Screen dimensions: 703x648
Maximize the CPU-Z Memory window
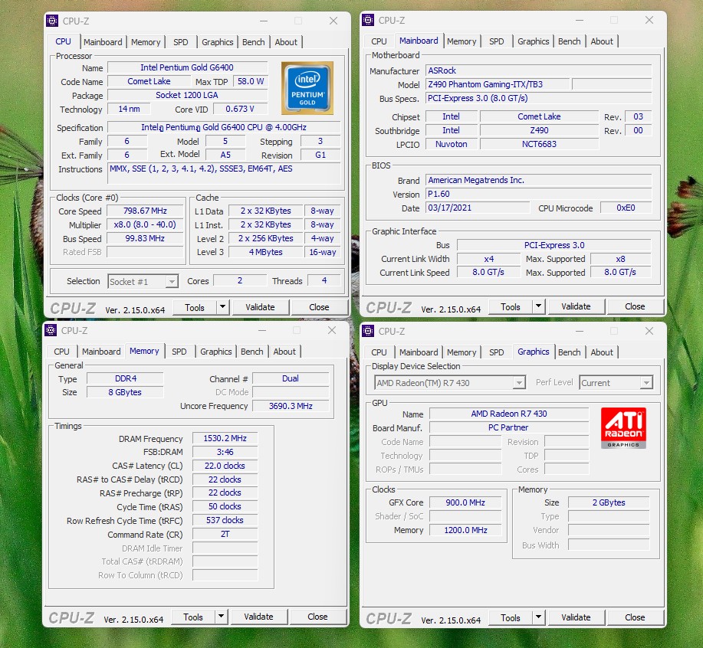pyautogui.click(x=297, y=330)
